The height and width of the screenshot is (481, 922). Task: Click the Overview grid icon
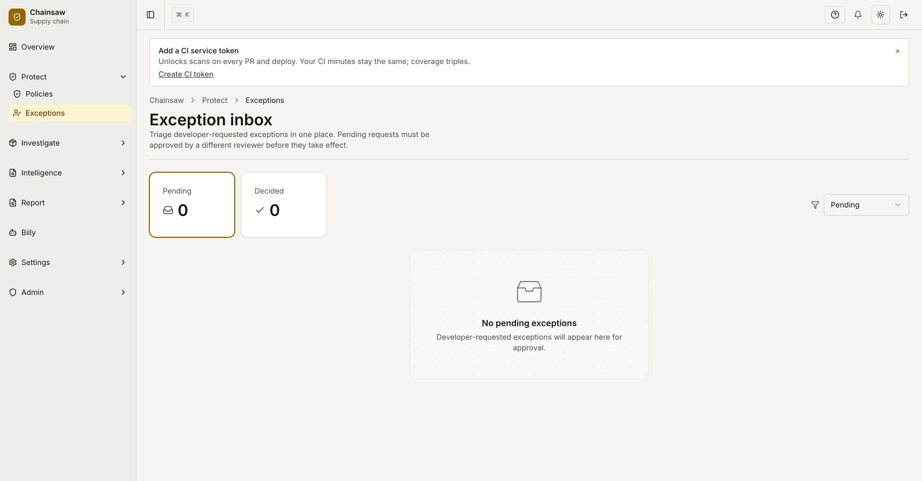tap(13, 47)
